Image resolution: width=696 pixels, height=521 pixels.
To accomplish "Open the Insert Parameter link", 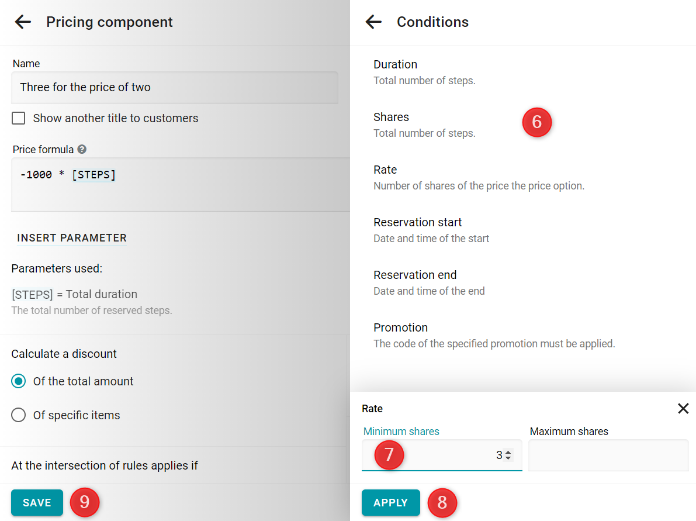I will point(72,238).
